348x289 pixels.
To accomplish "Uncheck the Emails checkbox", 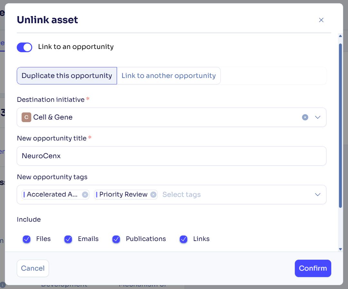I will pyautogui.click(x=68, y=239).
